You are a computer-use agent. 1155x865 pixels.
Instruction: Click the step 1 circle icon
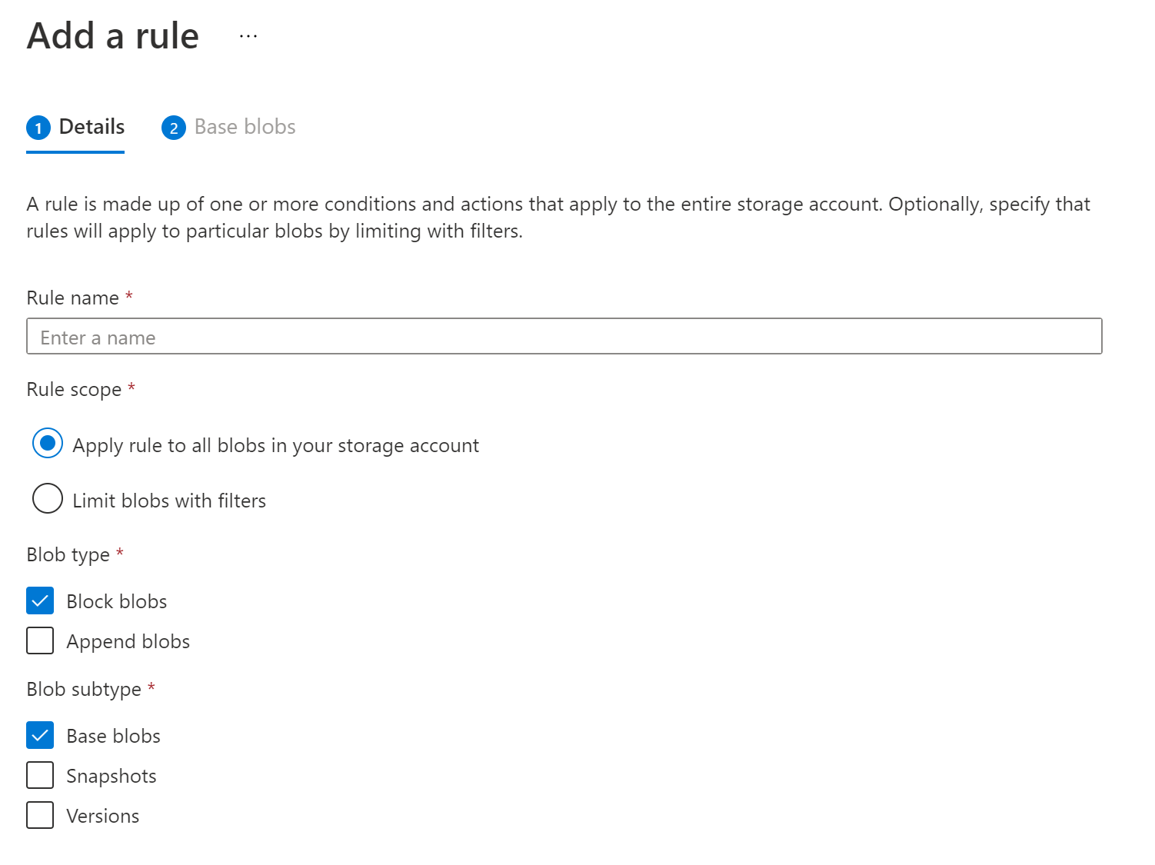click(38, 128)
